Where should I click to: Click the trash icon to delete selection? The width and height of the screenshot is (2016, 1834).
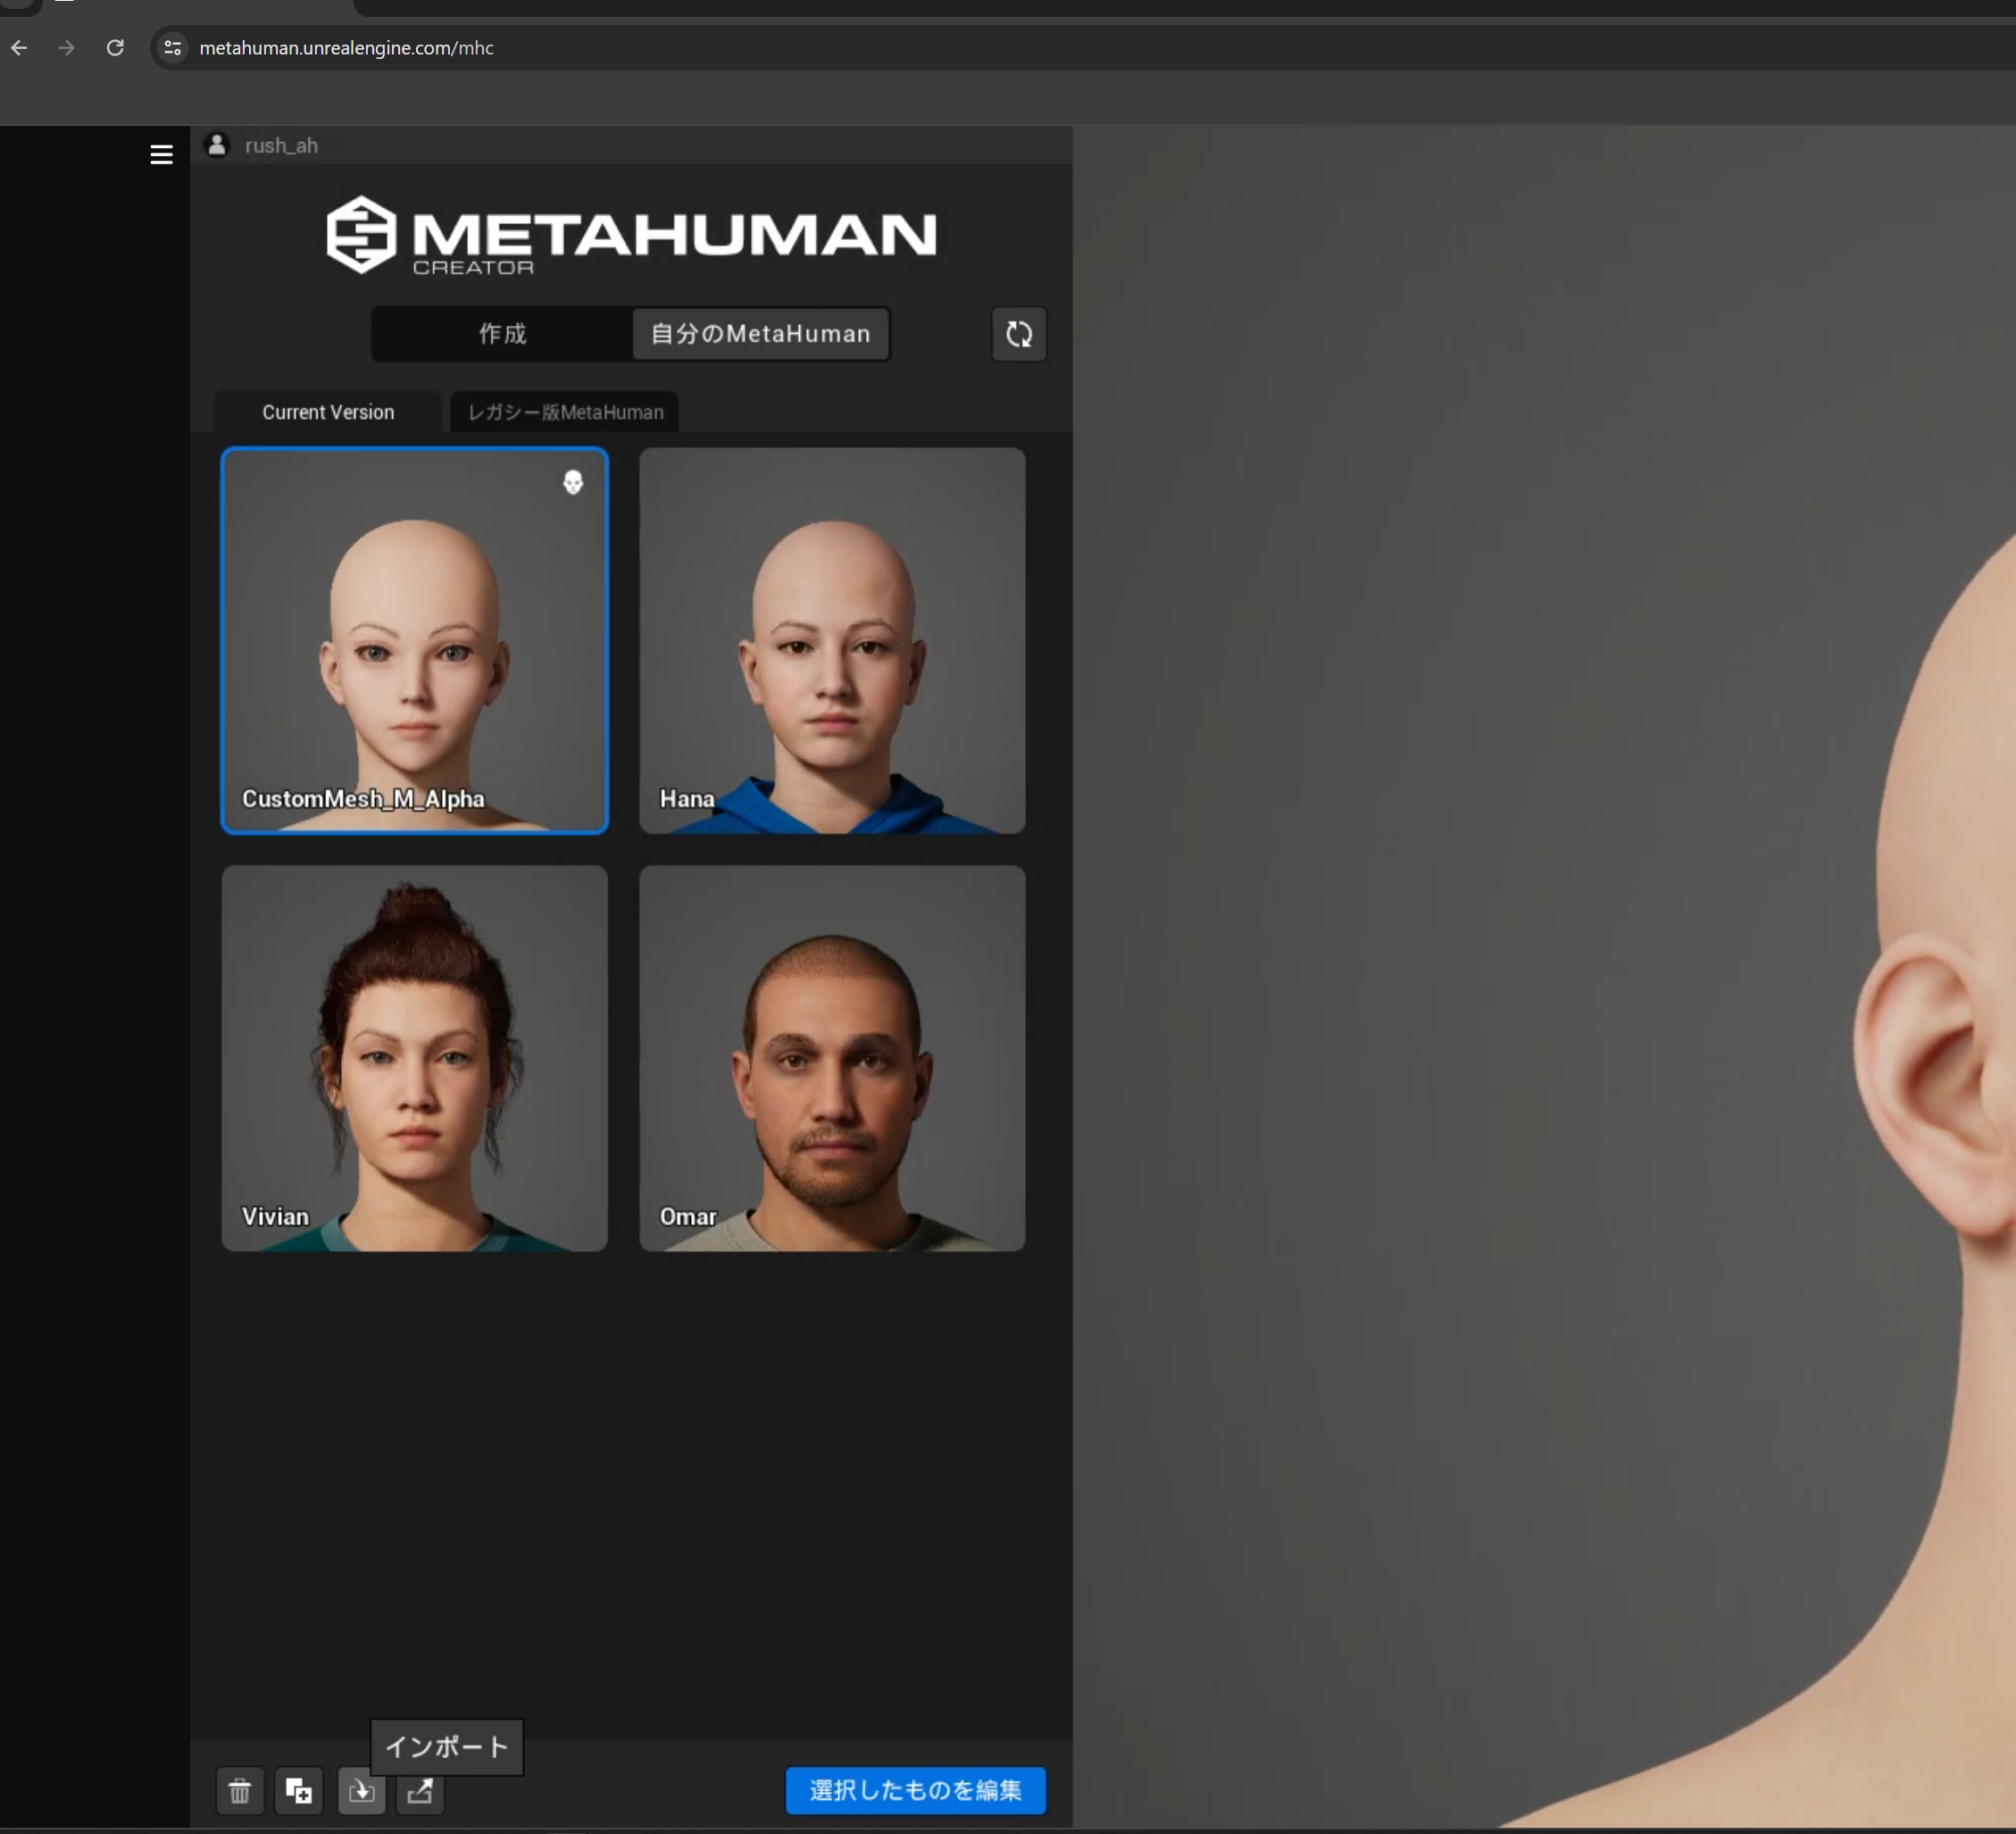[x=239, y=1791]
